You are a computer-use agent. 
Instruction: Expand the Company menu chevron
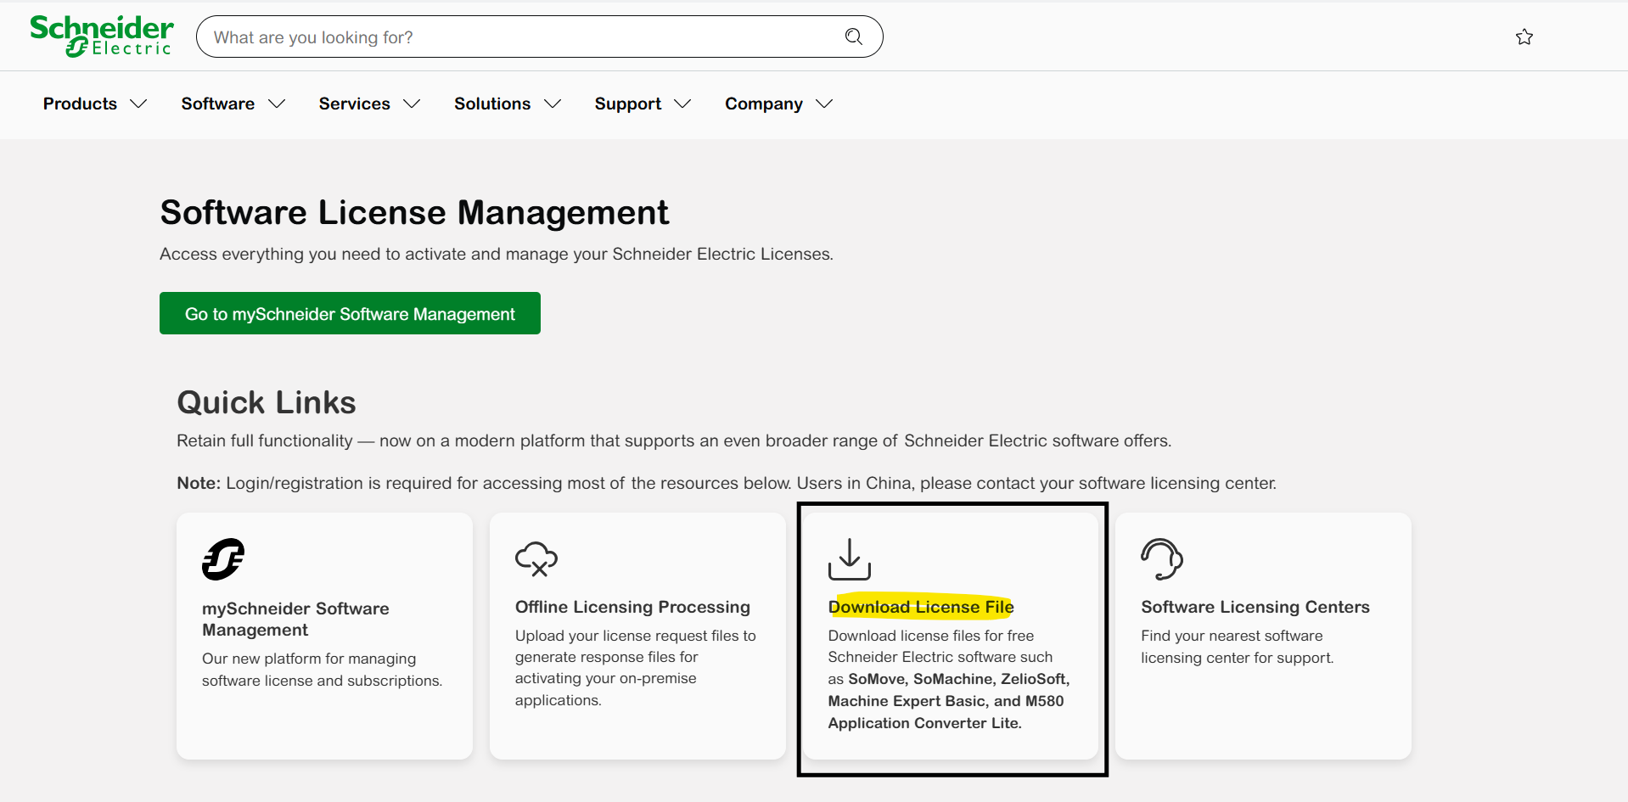pyautogui.click(x=824, y=104)
